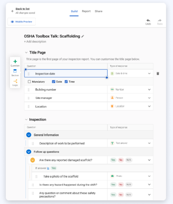The image size is (173, 204).
Task: Click the green plus Question icon
Action: point(15,62)
